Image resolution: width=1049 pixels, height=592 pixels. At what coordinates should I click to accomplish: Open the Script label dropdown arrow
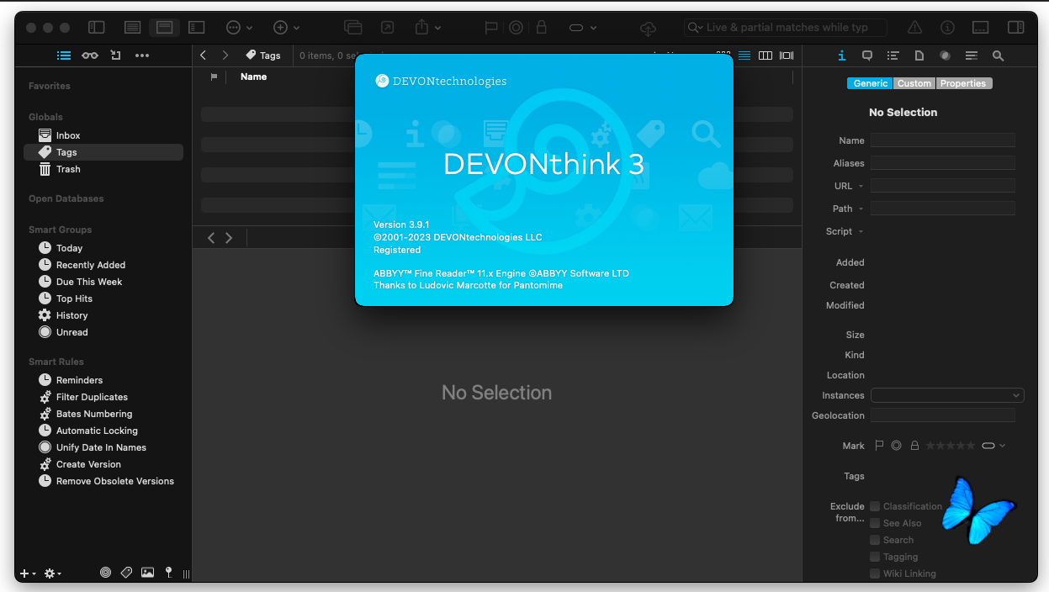pos(861,231)
